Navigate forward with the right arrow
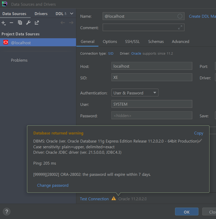 click(x=71, y=23)
